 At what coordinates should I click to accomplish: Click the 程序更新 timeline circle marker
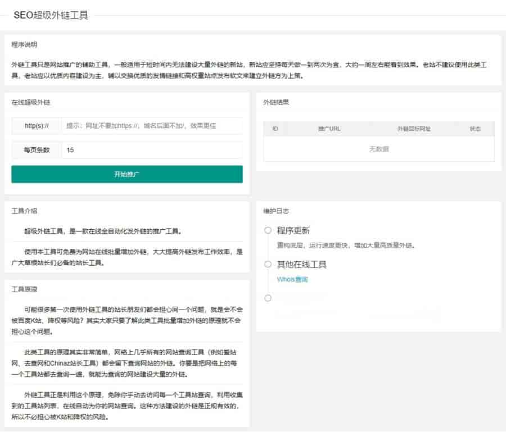click(268, 230)
